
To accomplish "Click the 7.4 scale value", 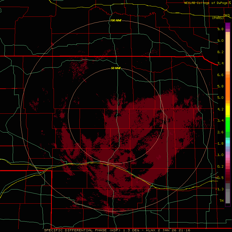I will 220,63.
